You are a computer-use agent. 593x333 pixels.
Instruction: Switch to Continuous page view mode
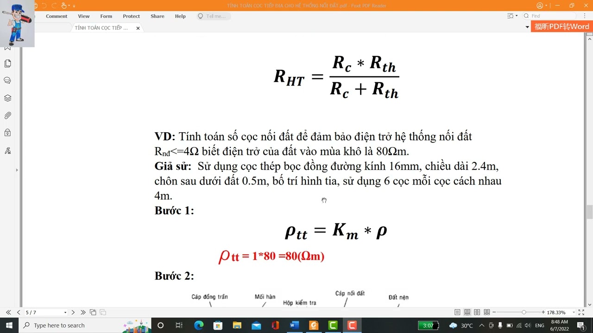tap(467, 312)
